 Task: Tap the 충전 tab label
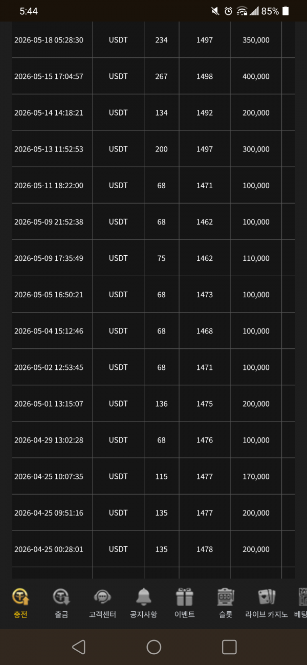tap(20, 614)
